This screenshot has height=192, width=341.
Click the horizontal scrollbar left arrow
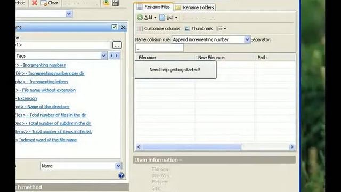pos(139,147)
